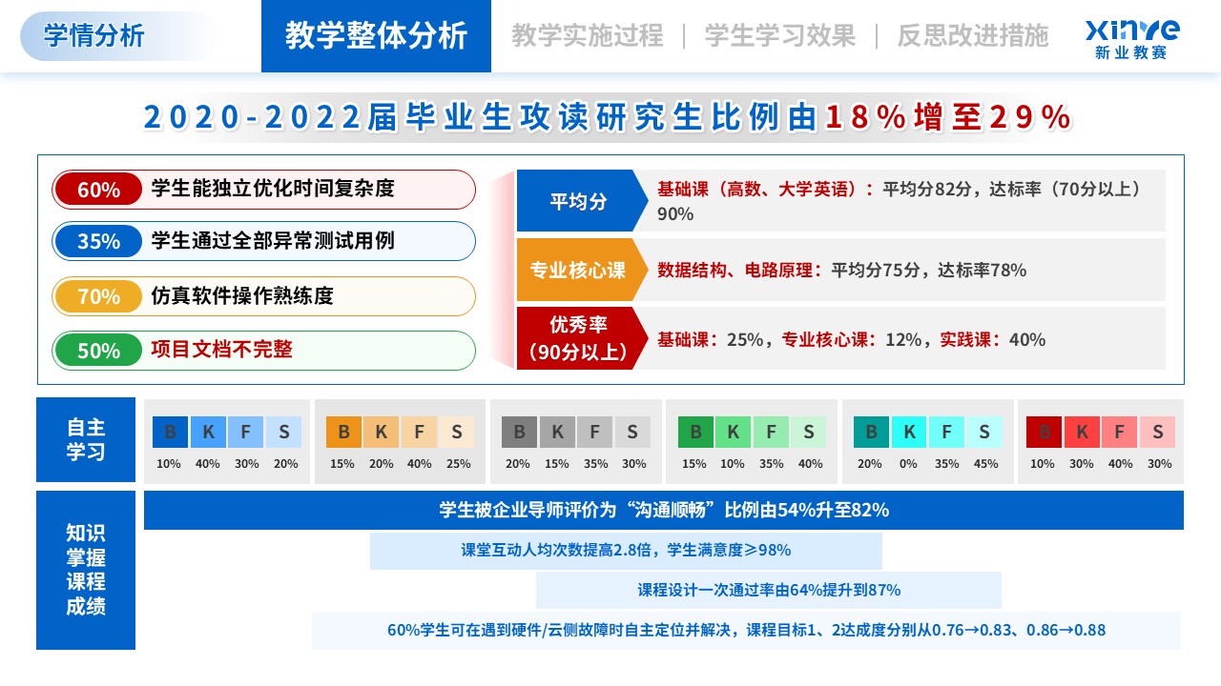Select the dark orange B swatch

coord(343,433)
